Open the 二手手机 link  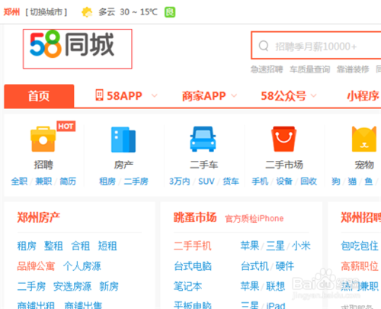193,246
